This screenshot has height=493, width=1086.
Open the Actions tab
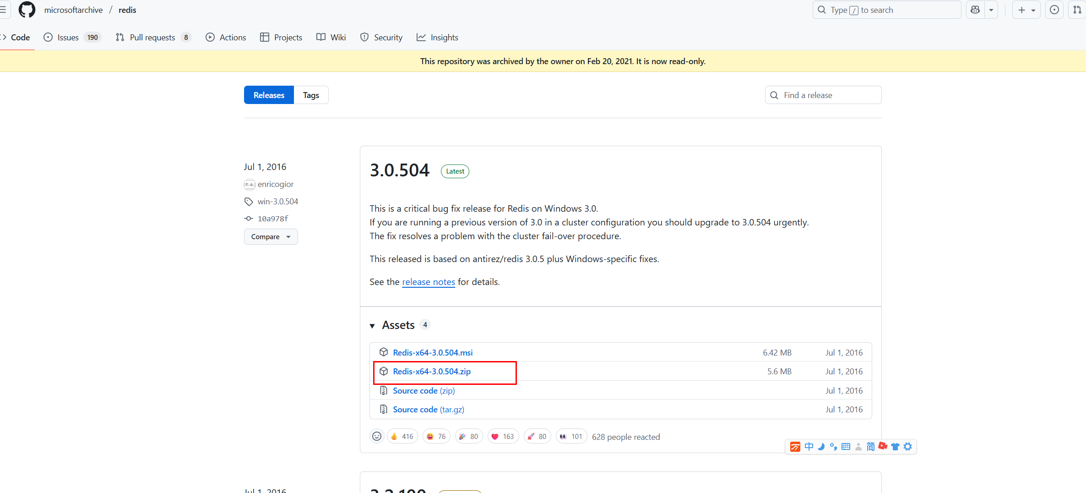click(x=226, y=38)
